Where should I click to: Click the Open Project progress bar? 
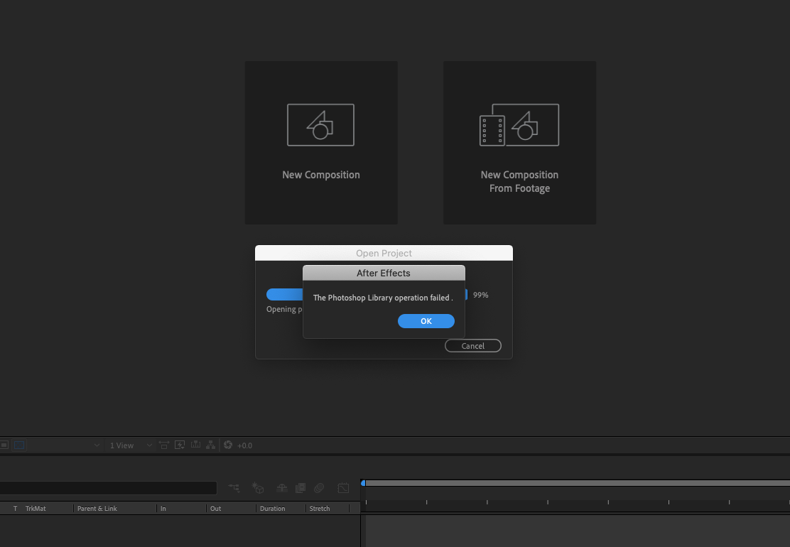[x=367, y=295]
